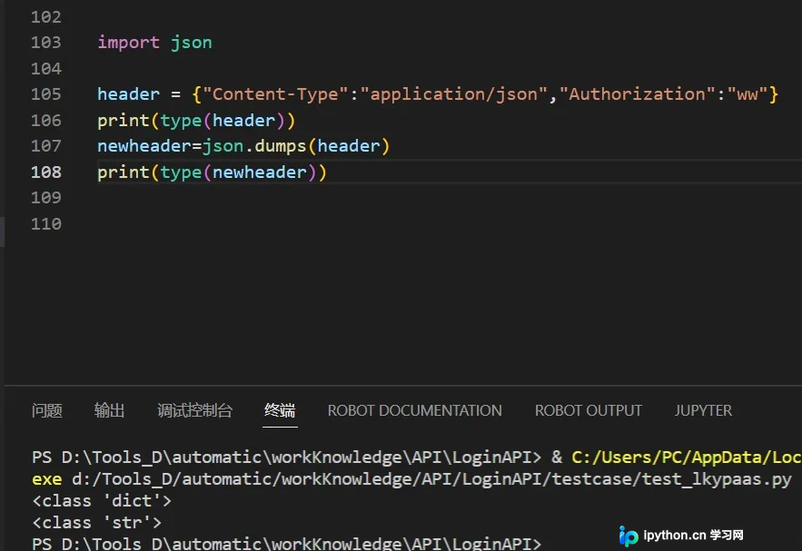Open the 调试控制台 tab
This screenshot has height=551, width=802.
(x=194, y=410)
